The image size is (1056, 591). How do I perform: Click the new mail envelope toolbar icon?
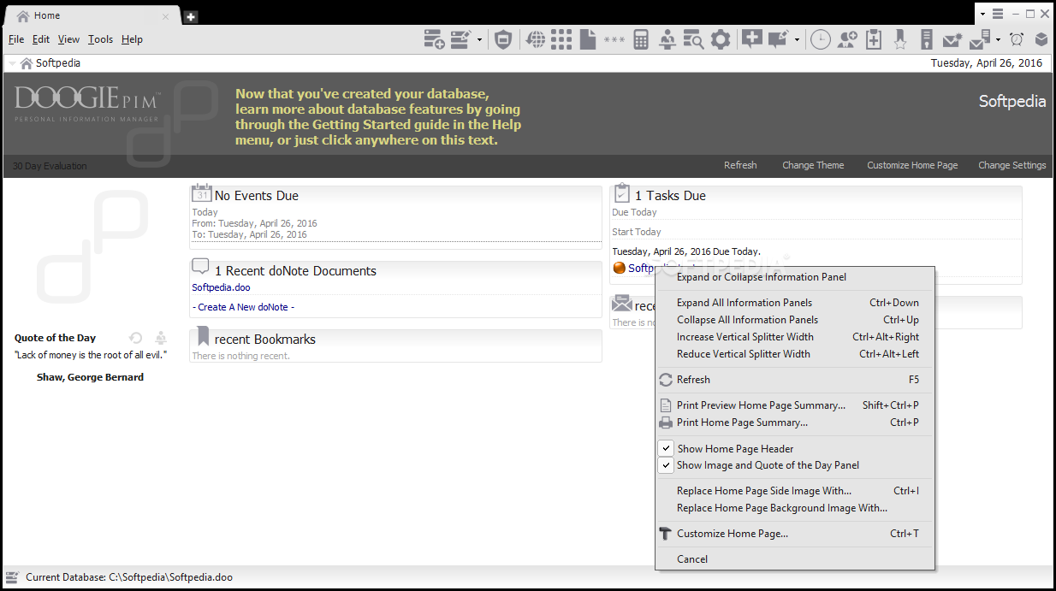click(952, 39)
